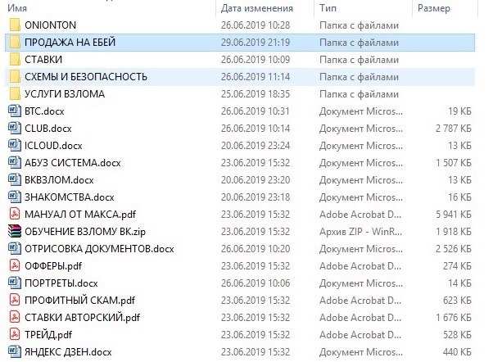Viewport: 493px width, 362px height.
Task: Click the date 25.06.2019 18:35
Action: 256,94
